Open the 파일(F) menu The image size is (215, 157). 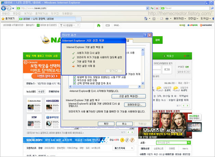(6, 13)
